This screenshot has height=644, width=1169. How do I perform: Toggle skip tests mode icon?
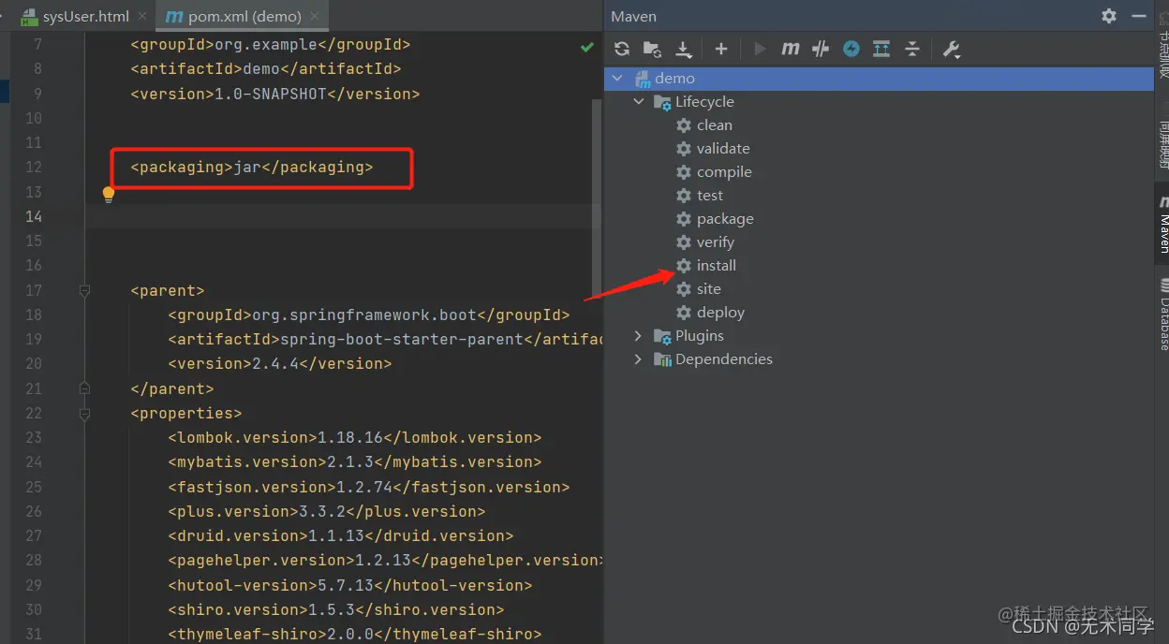point(851,49)
